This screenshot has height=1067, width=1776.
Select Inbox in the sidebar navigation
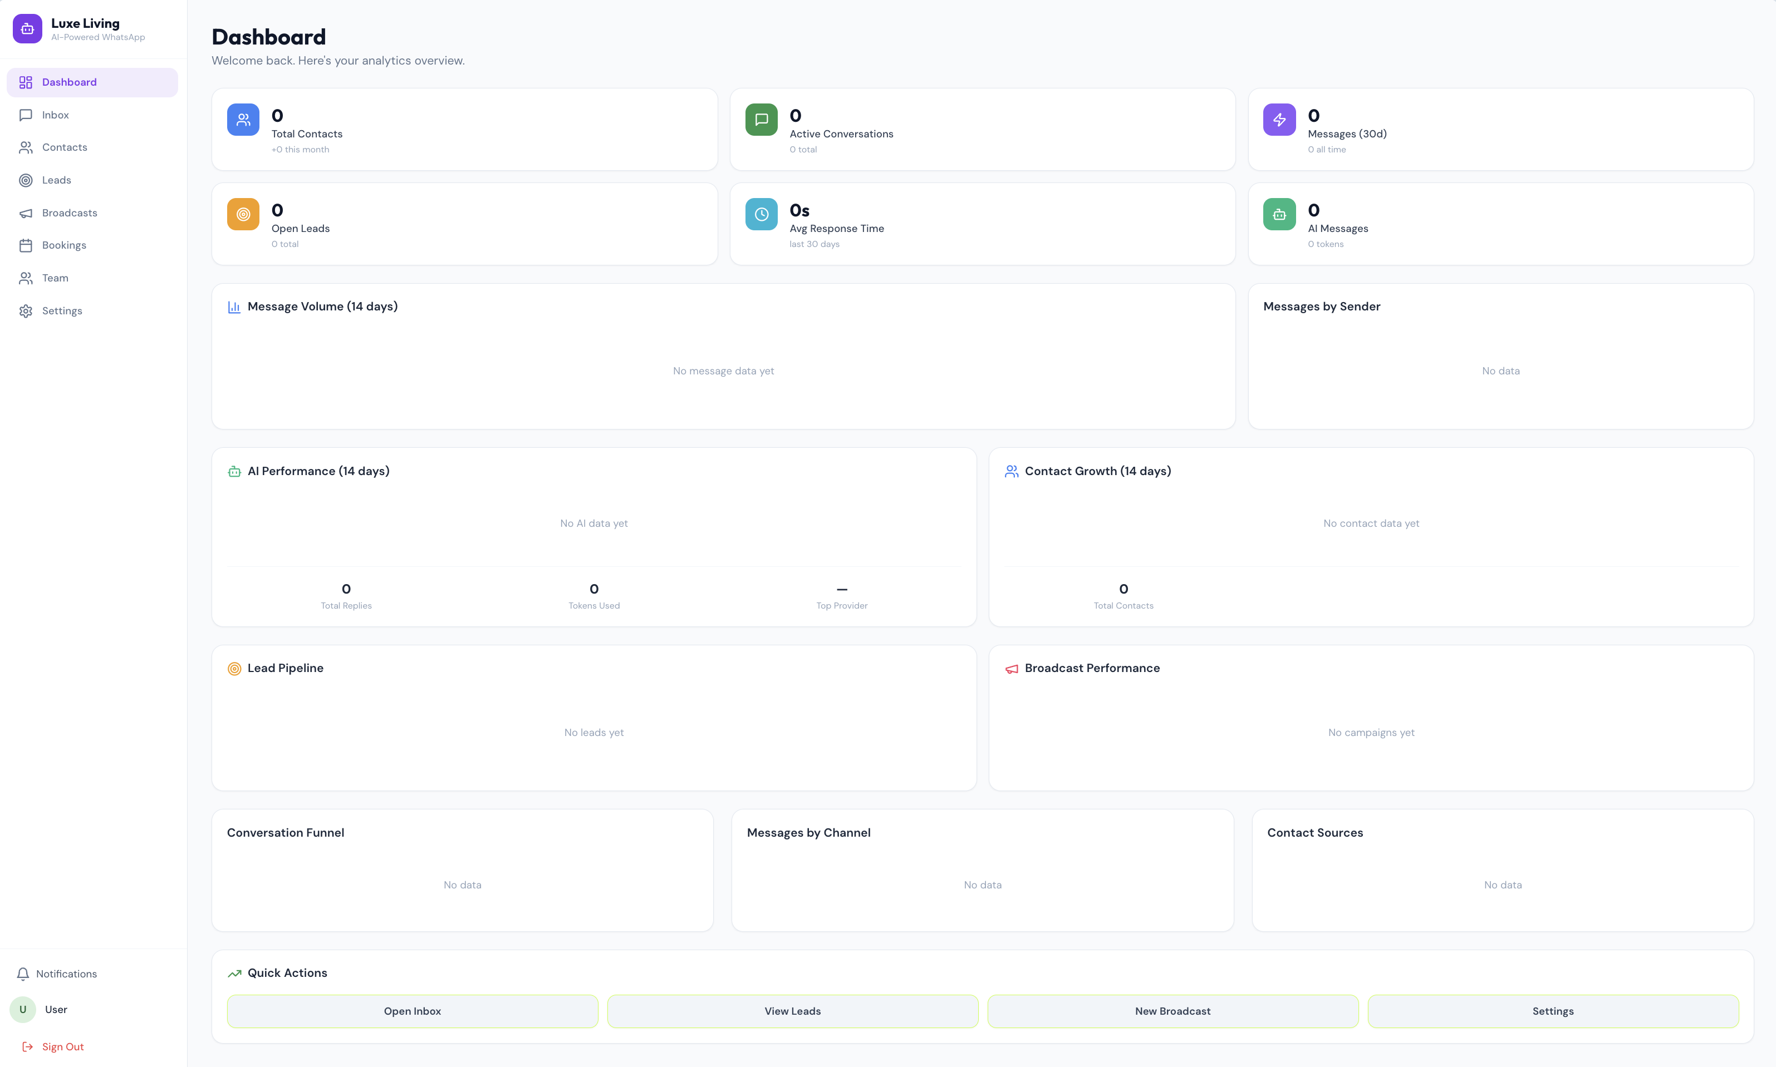tap(55, 115)
